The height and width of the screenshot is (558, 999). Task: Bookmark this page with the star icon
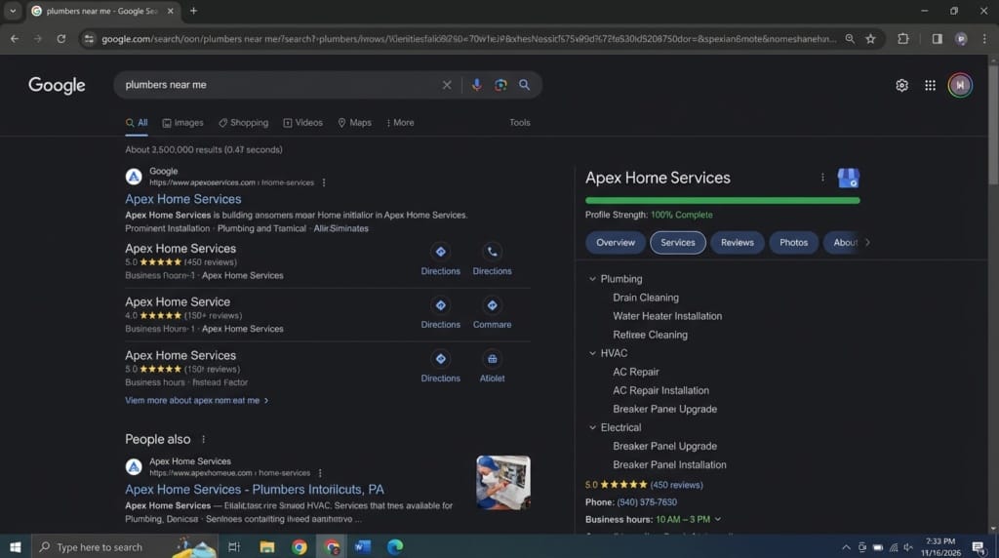pos(870,39)
